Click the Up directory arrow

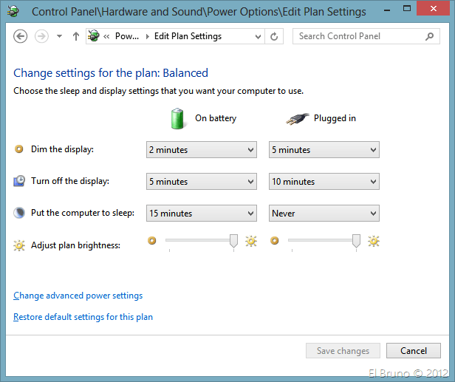coord(76,36)
